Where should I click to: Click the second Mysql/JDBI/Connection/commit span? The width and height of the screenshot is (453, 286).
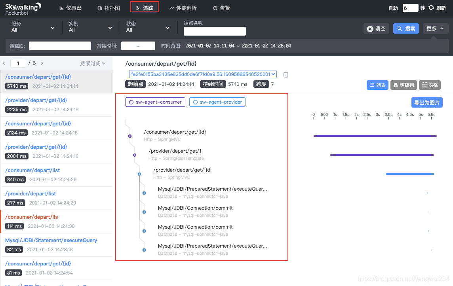pyautogui.click(x=195, y=227)
